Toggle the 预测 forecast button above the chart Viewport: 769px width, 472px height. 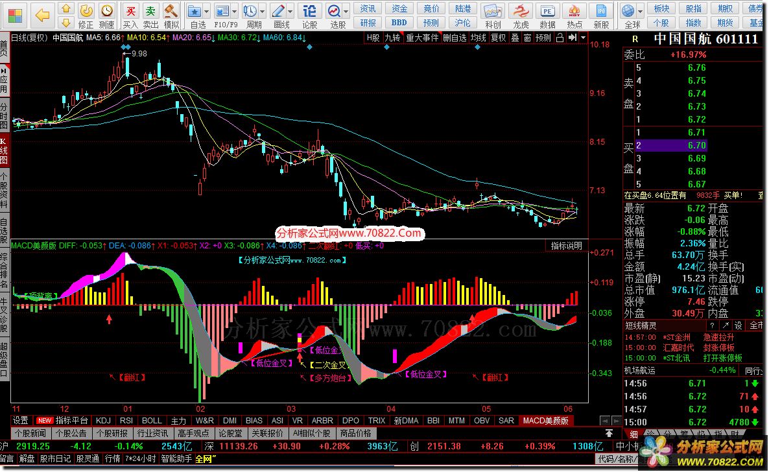[543, 38]
